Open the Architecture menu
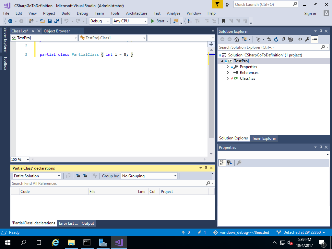Image resolution: width=332 pixels, height=249 pixels. [x=136, y=13]
